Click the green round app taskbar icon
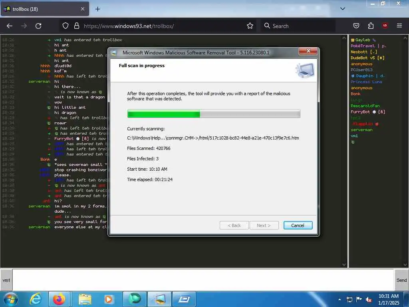 click(x=135, y=299)
